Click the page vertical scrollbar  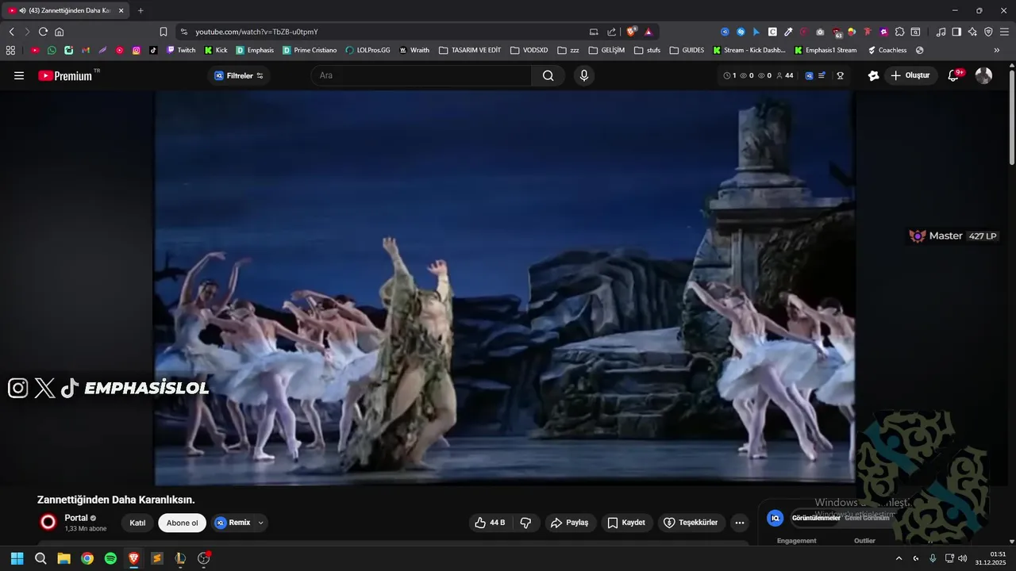pyautogui.click(x=1011, y=119)
